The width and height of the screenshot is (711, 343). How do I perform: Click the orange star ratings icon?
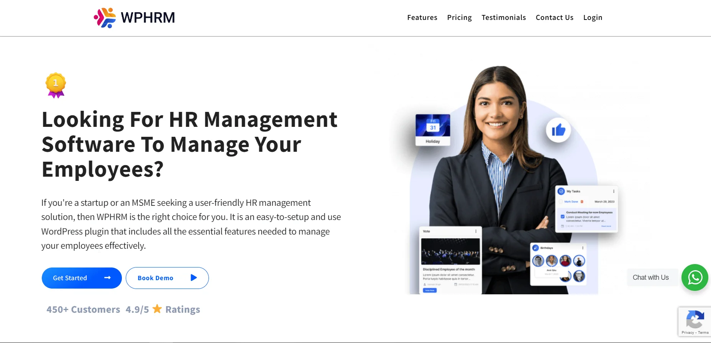(157, 309)
